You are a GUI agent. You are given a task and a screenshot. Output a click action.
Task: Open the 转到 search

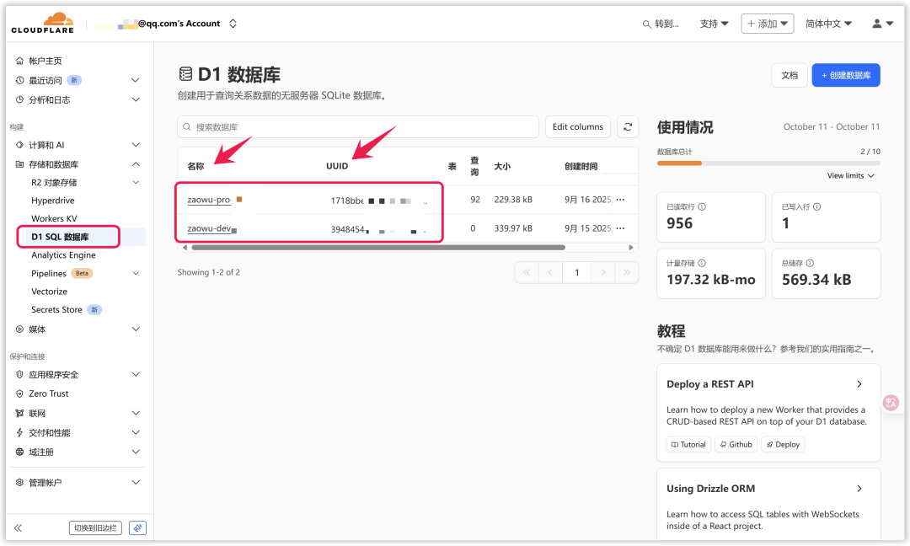point(661,24)
